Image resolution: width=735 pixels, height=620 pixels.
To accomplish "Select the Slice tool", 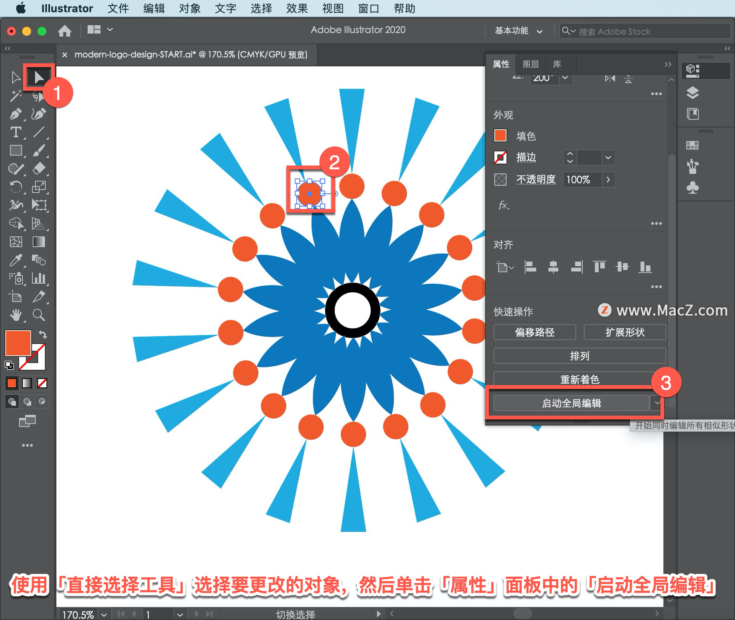I will (x=39, y=297).
